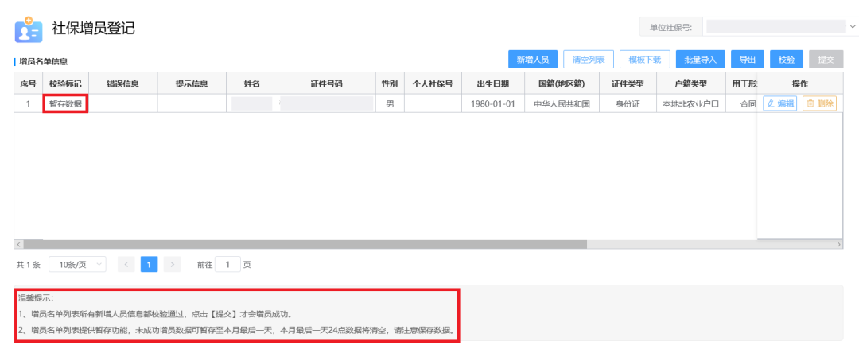Click the 批量导入 button
859x349 pixels.
(700, 60)
